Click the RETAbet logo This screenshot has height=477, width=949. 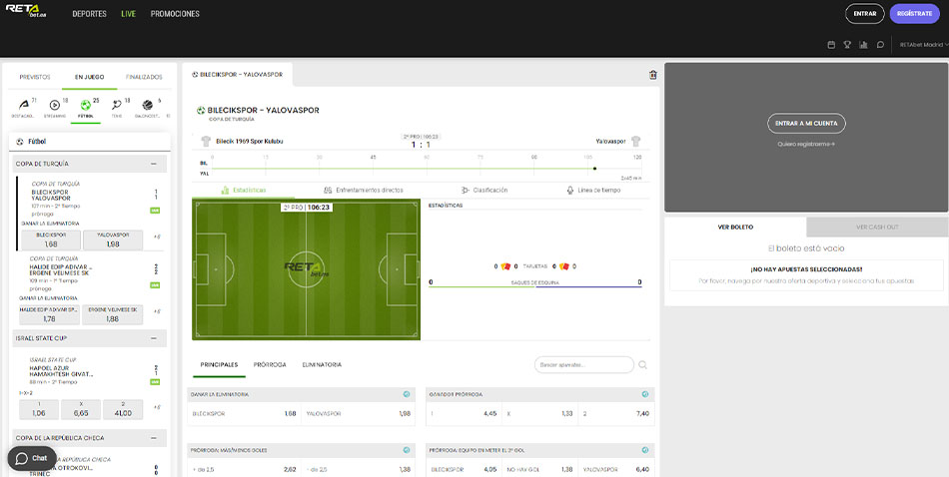point(26,12)
